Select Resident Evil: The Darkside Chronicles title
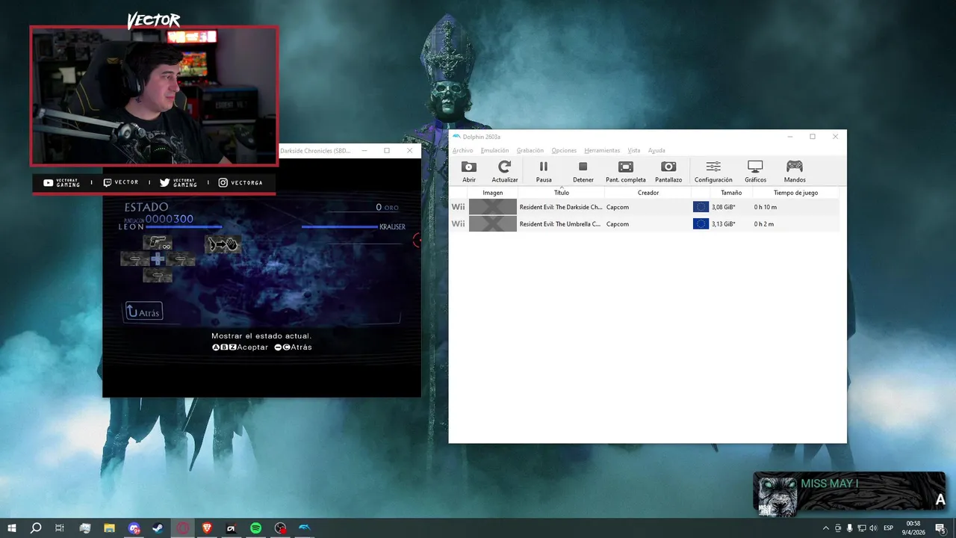956x538 pixels. [x=561, y=207]
